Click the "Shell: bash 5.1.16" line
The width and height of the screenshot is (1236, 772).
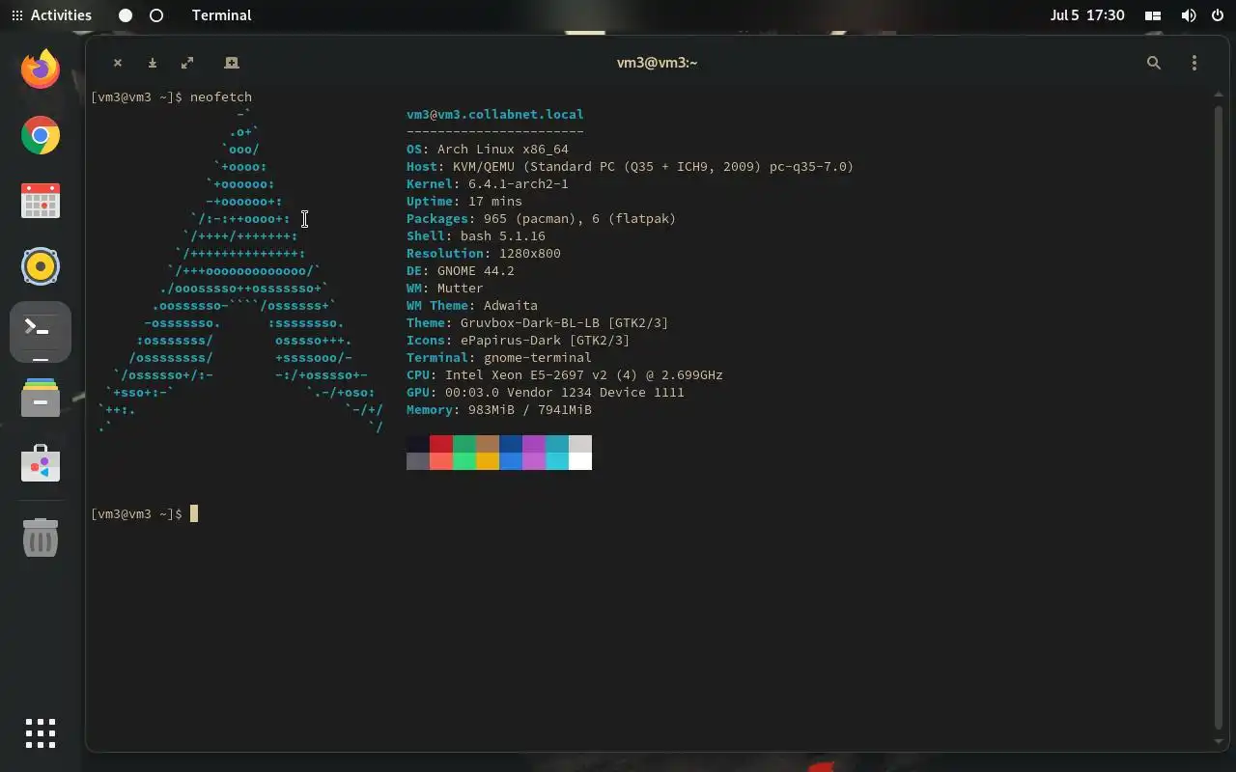click(x=476, y=236)
